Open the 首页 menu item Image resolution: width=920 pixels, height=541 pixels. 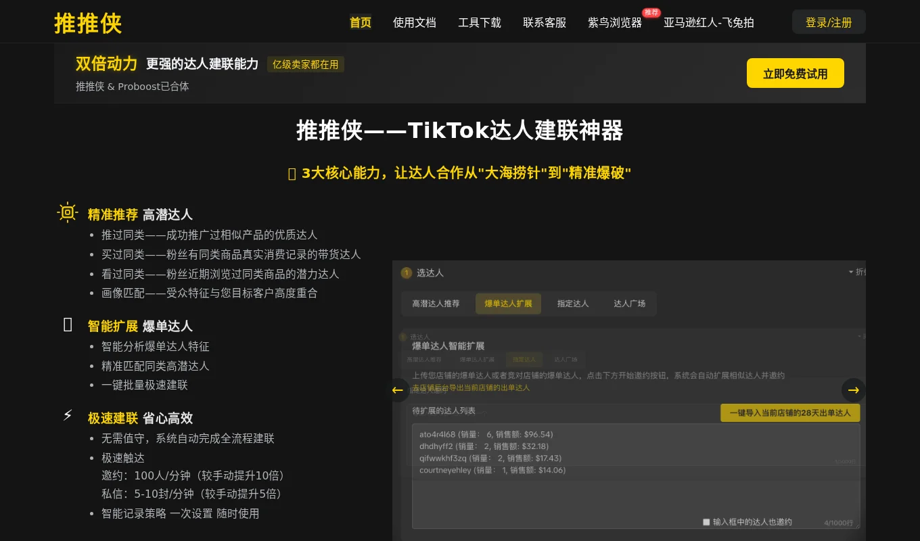point(360,22)
